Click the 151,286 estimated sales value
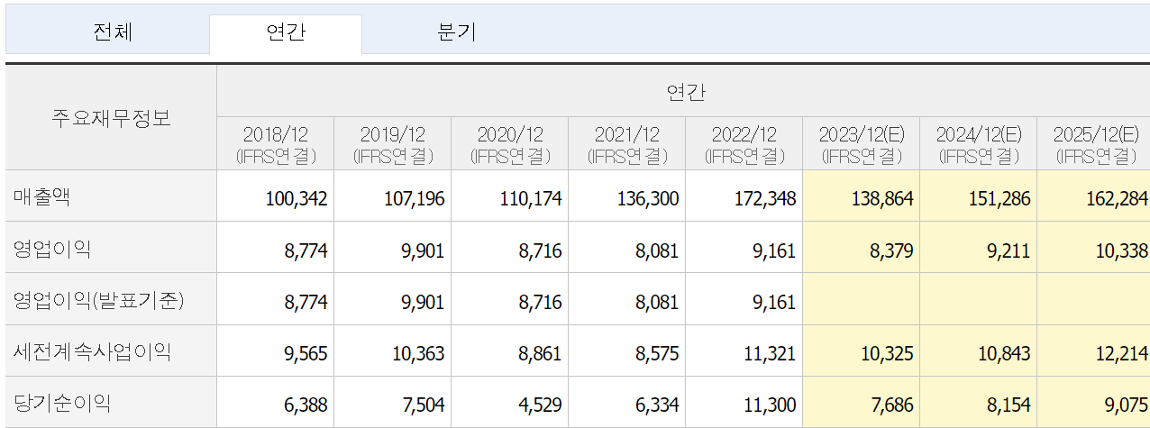 (x=999, y=198)
